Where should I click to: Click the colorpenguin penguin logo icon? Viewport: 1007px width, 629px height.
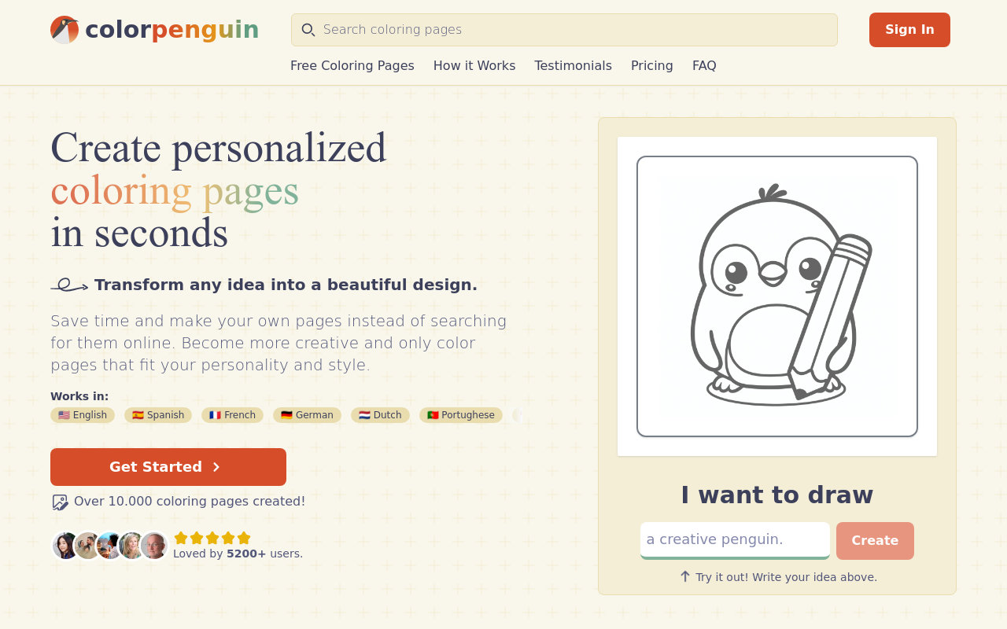click(x=65, y=30)
